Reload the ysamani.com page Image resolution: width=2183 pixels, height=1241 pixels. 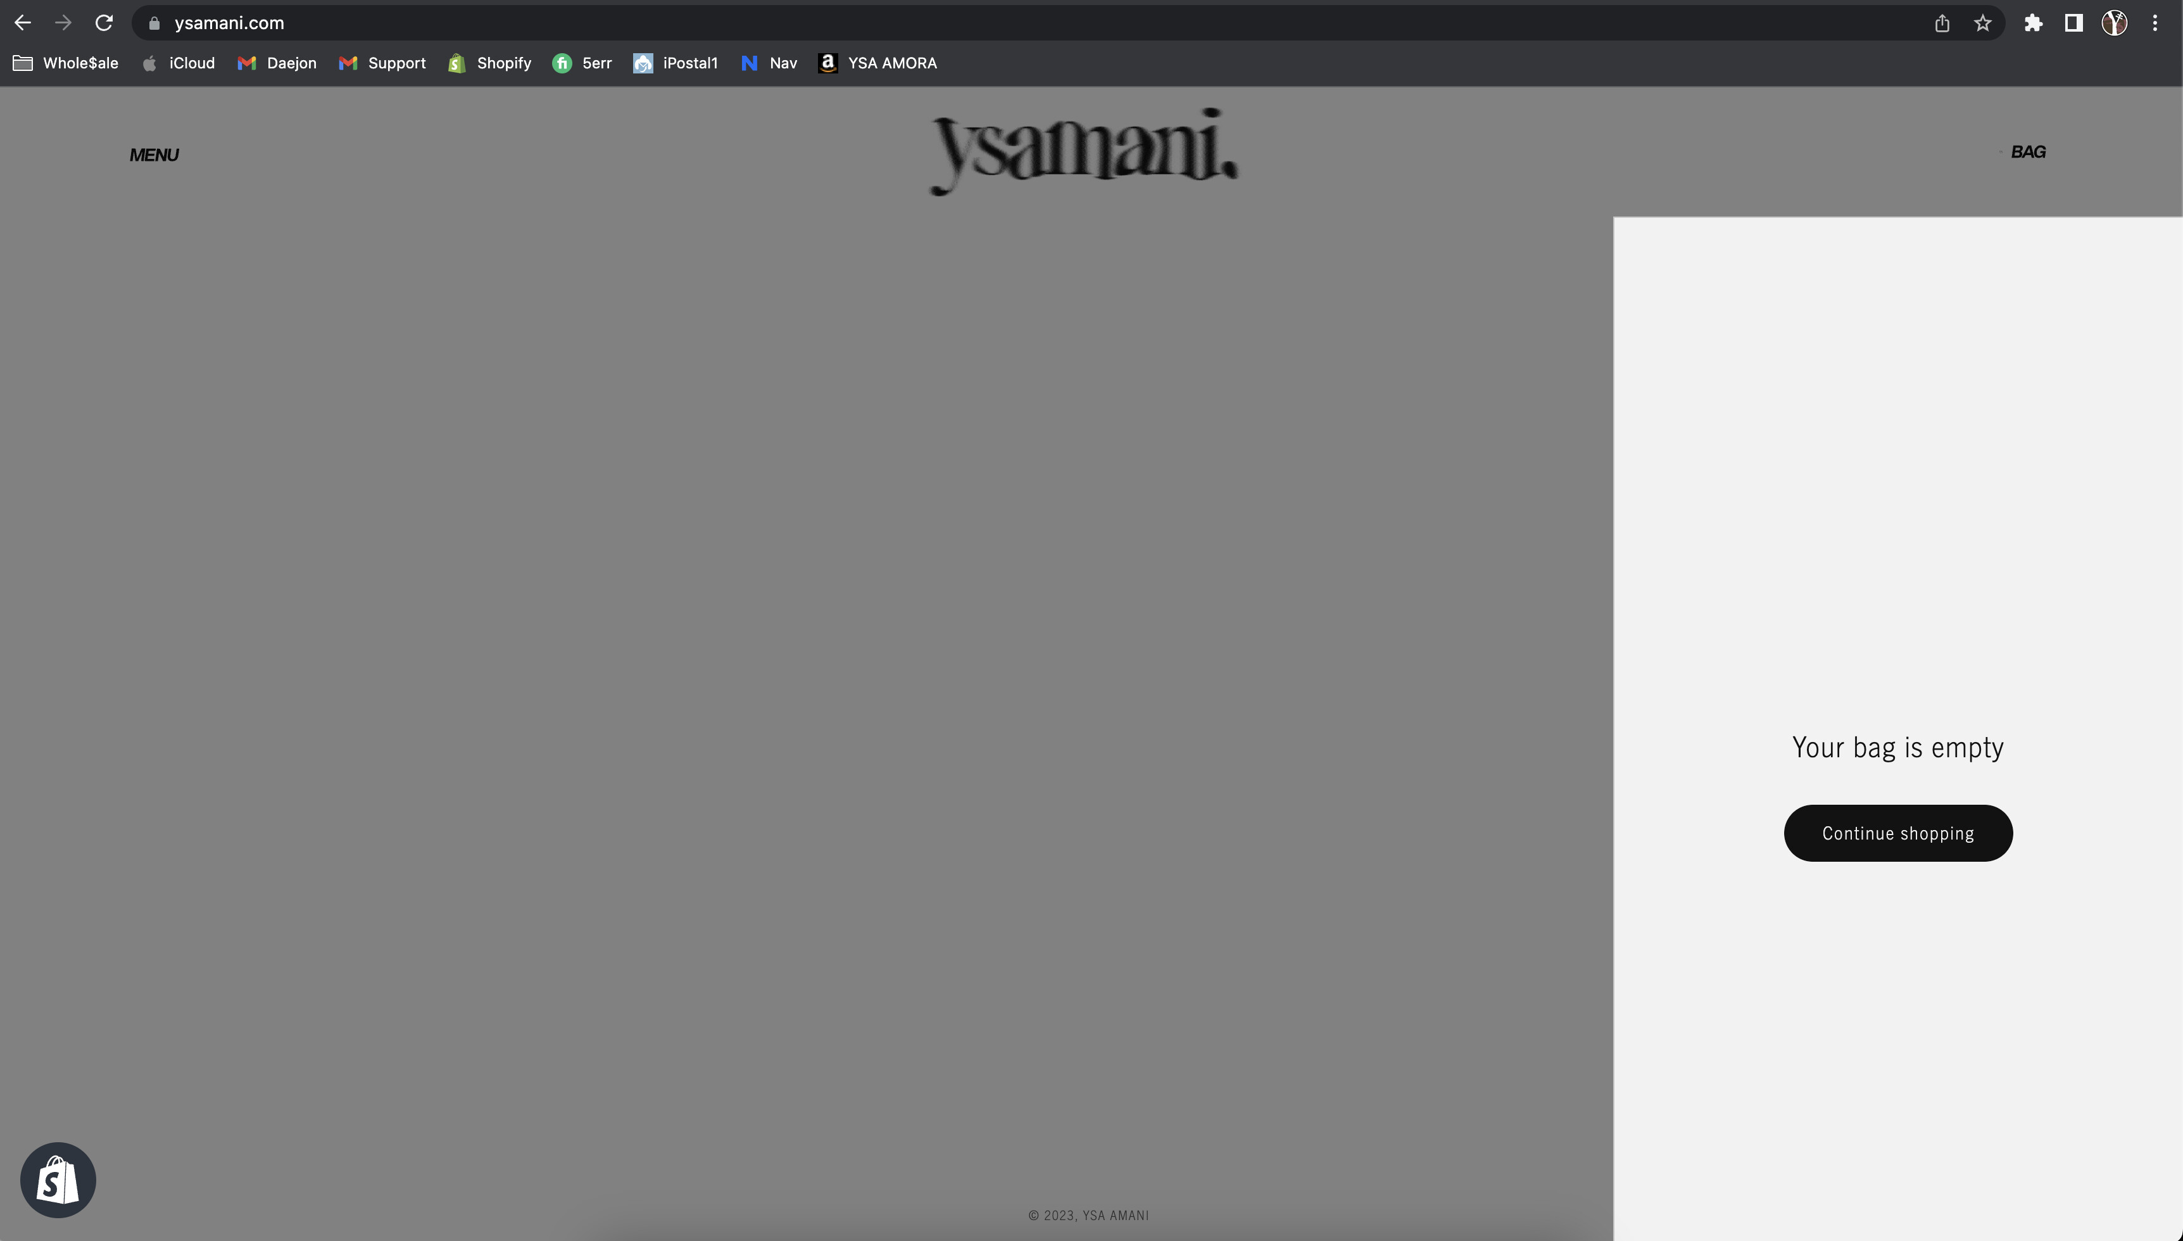click(104, 23)
